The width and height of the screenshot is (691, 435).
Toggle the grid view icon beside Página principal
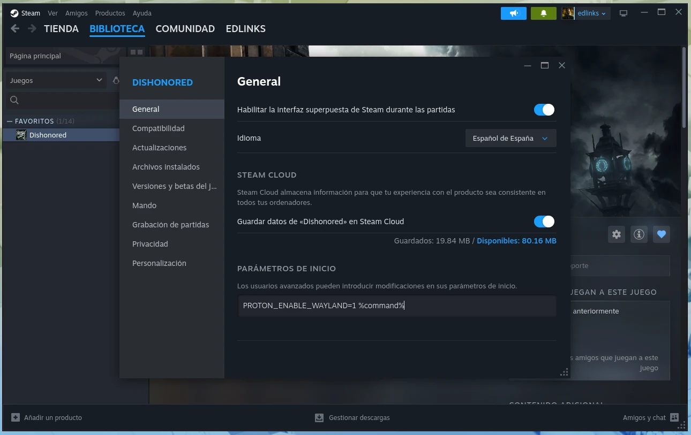tap(137, 52)
